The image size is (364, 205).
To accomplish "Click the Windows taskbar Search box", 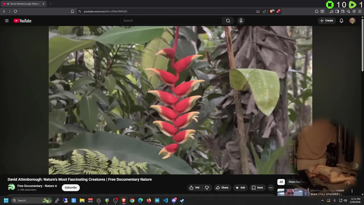I will [32, 200].
